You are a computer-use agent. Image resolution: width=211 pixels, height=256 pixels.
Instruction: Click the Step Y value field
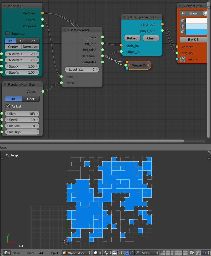click(22, 72)
